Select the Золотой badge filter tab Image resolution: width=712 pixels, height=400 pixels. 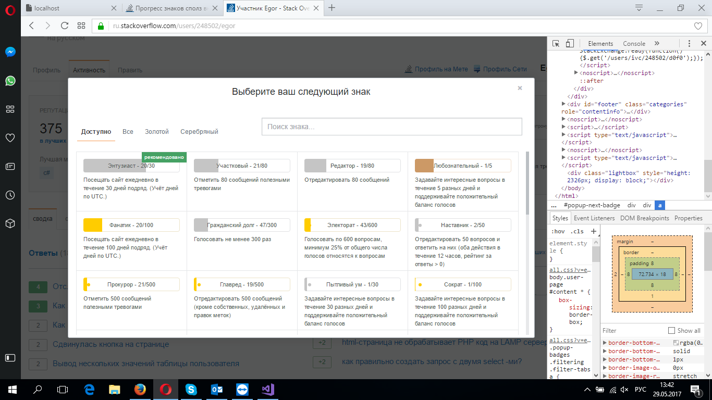click(157, 132)
